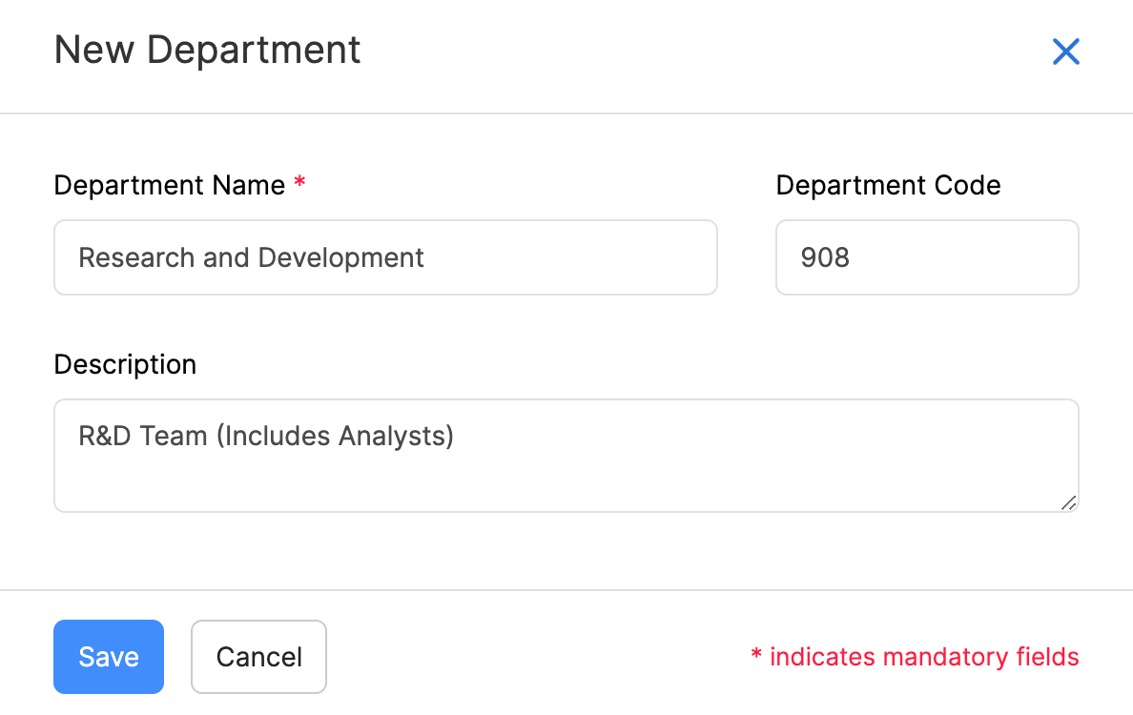Select the text Research and Development

[251, 257]
